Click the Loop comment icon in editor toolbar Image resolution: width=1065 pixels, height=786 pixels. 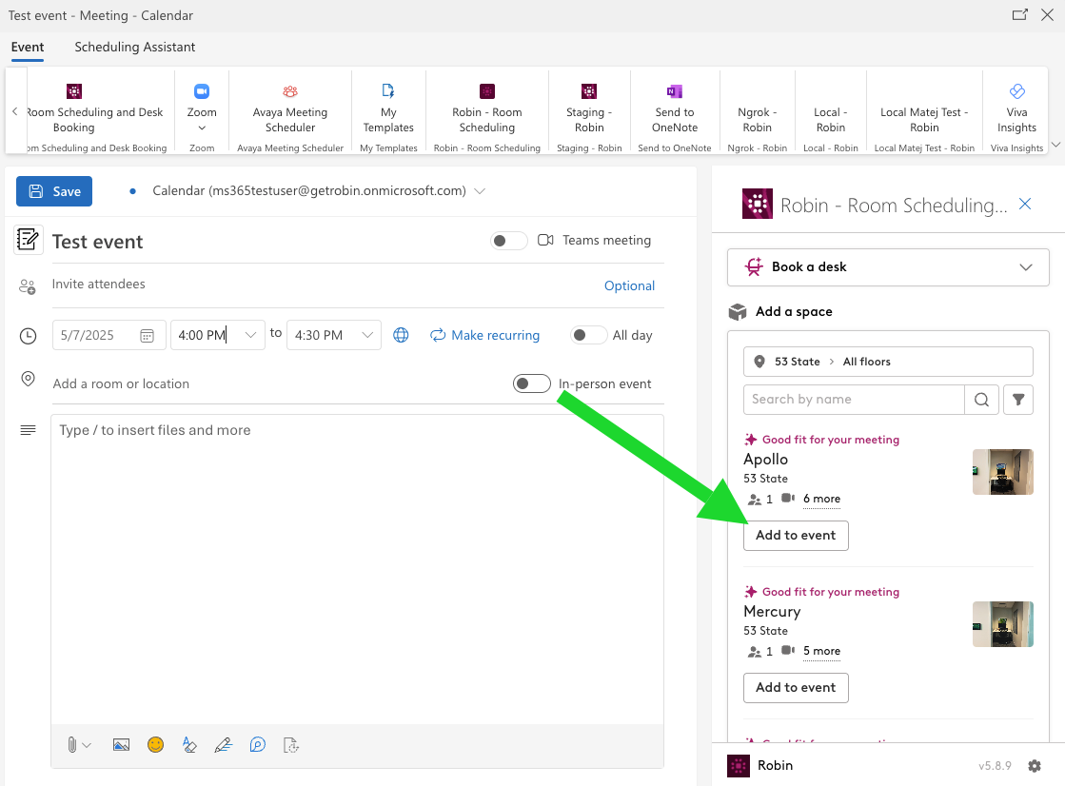click(x=257, y=745)
